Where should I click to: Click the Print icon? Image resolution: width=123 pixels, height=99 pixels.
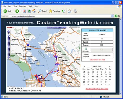click(x=75, y=11)
